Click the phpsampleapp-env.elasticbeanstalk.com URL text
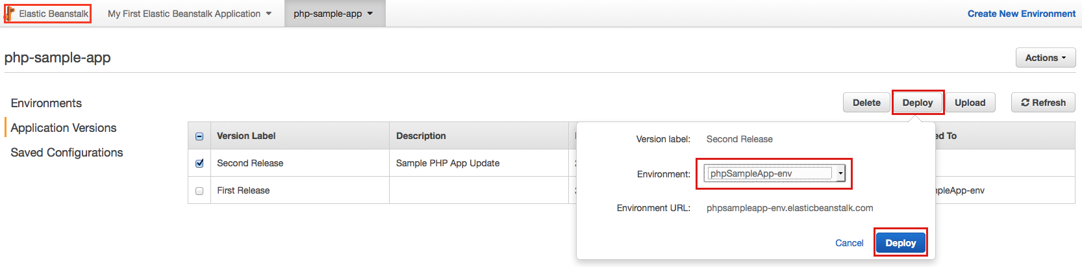The height and width of the screenshot is (267, 1082). tap(790, 208)
